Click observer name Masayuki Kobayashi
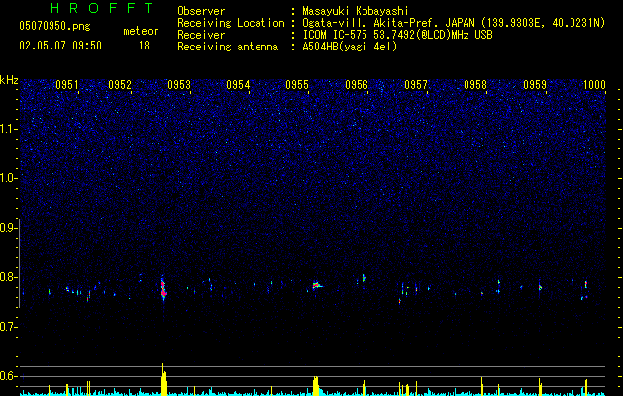This screenshot has width=623, height=396. [x=356, y=11]
